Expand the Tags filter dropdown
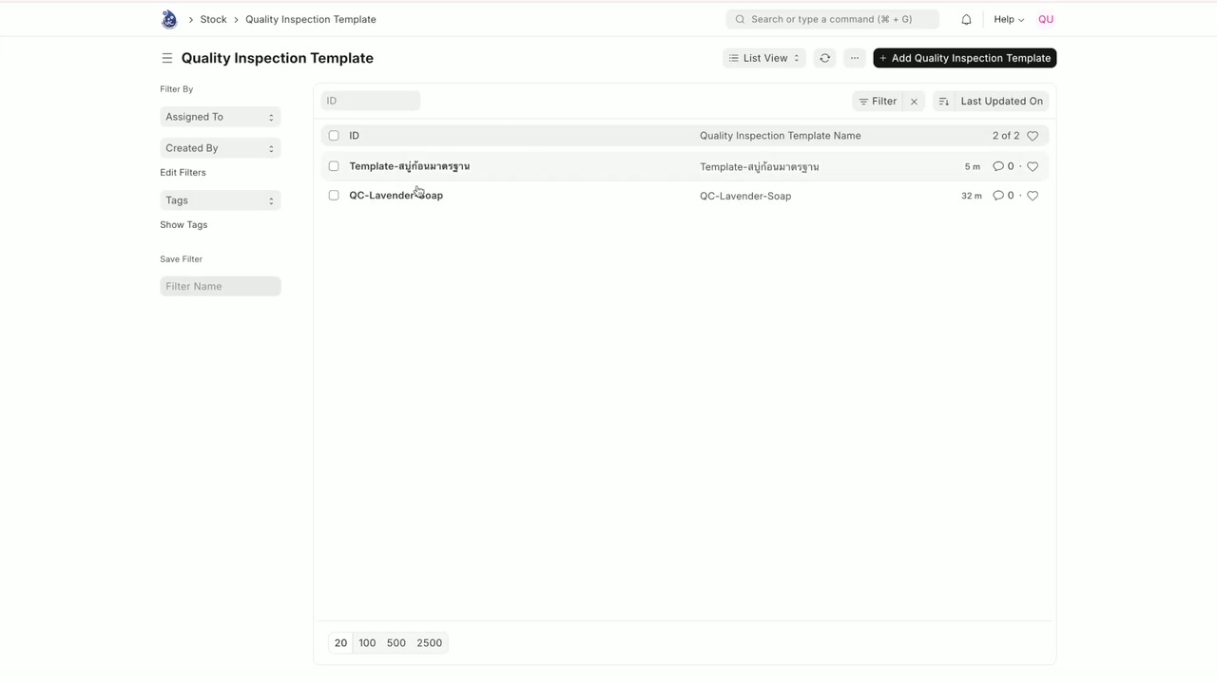Screen dimensions: 1217x684 click(x=221, y=200)
